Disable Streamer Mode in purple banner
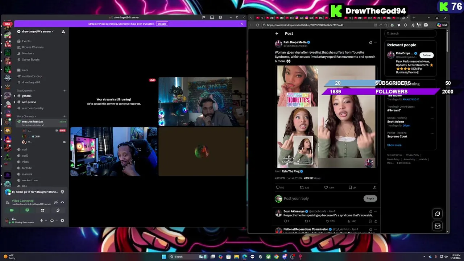Screen dimensions: 464x261 (x=162, y=24)
